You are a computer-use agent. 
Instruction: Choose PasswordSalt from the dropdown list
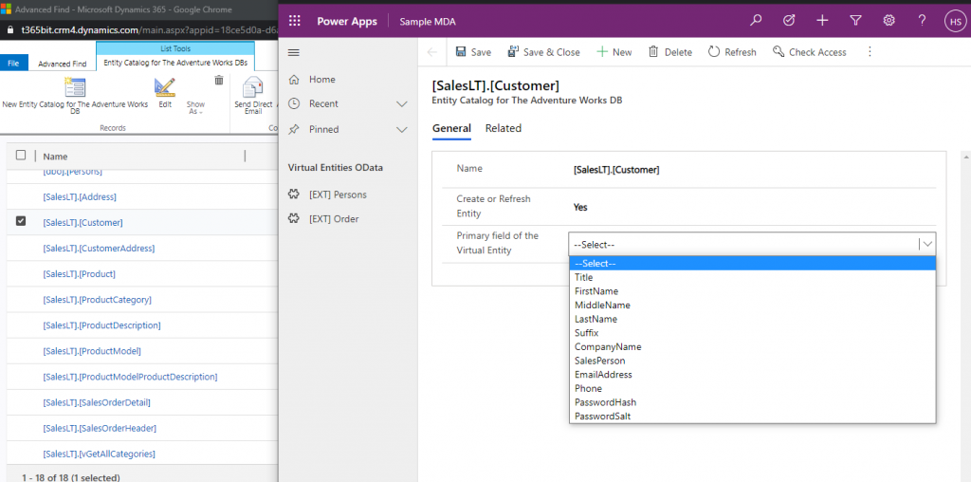point(752,417)
